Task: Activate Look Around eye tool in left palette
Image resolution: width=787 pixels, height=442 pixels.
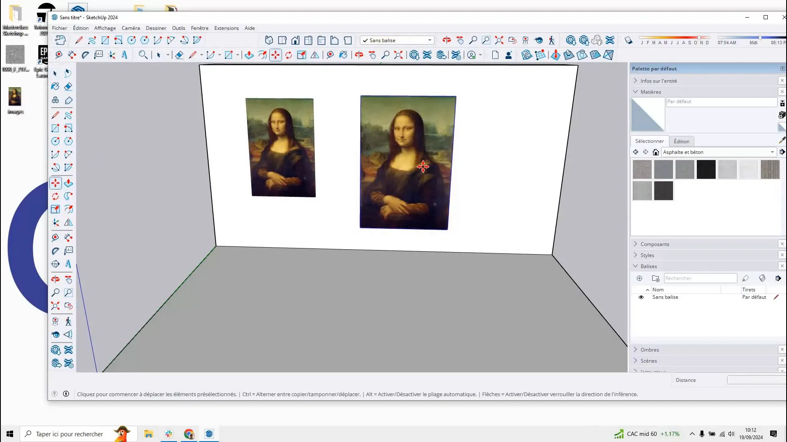Action: pos(55,334)
